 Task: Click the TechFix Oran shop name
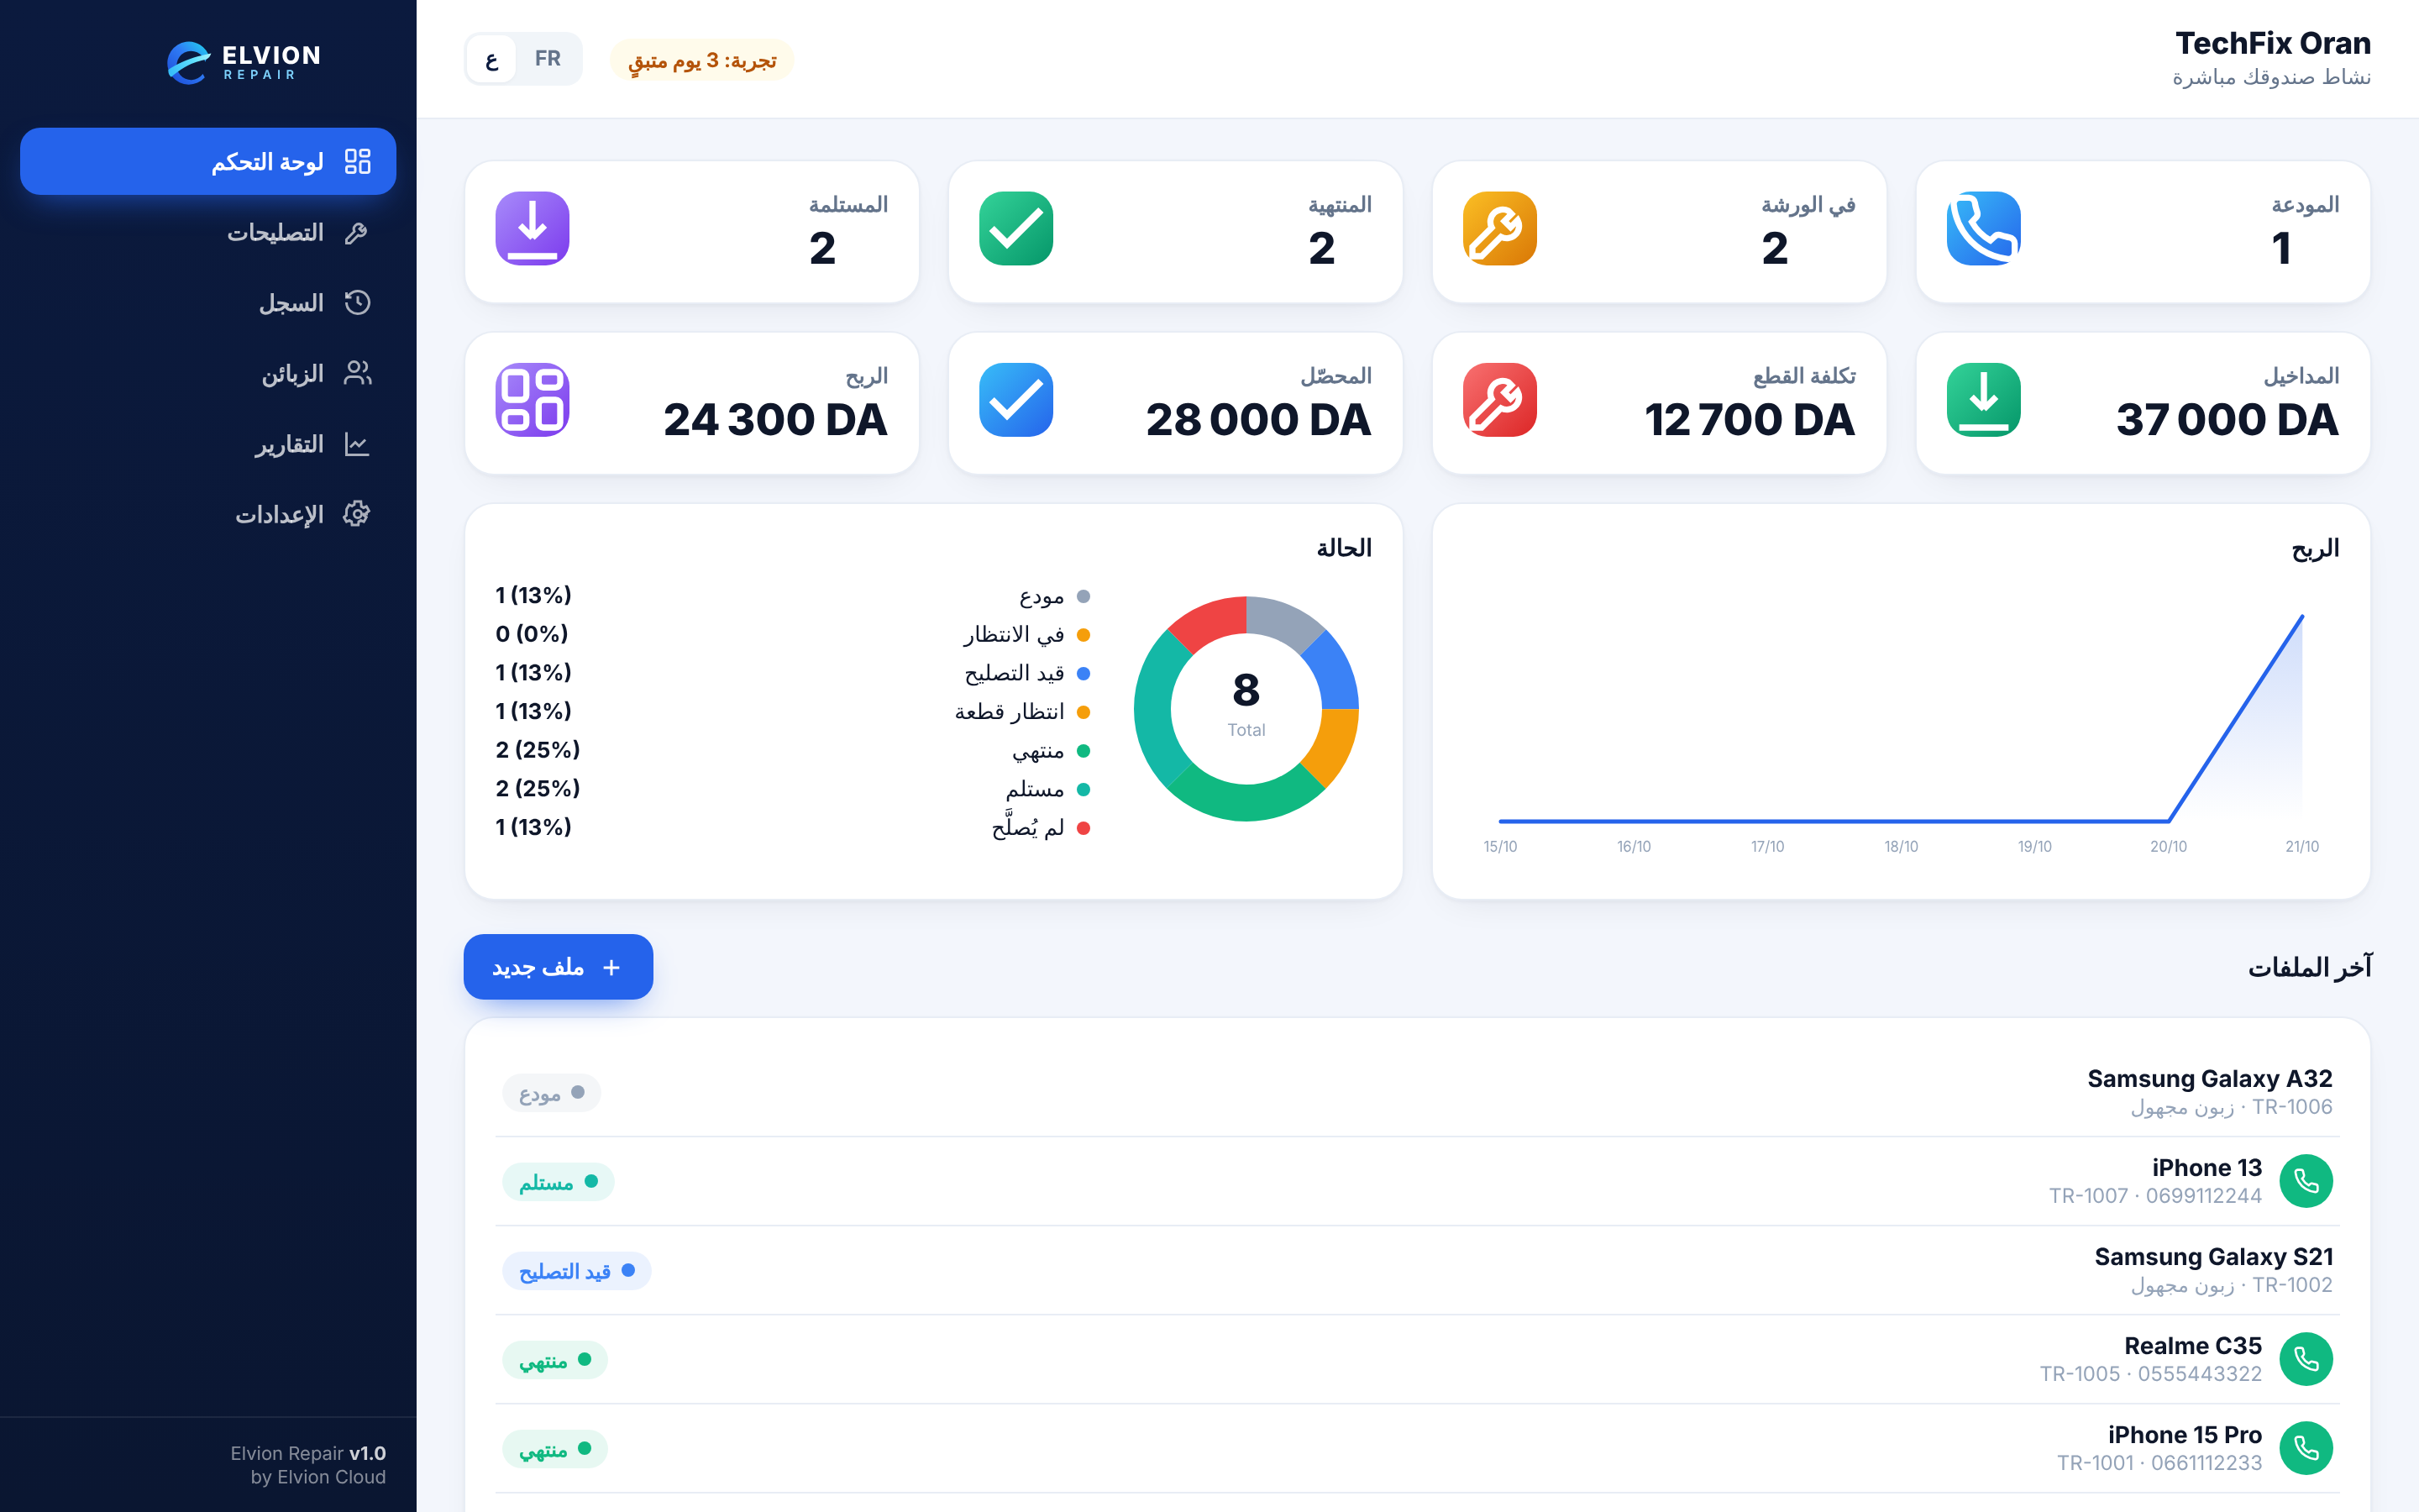[x=2272, y=43]
